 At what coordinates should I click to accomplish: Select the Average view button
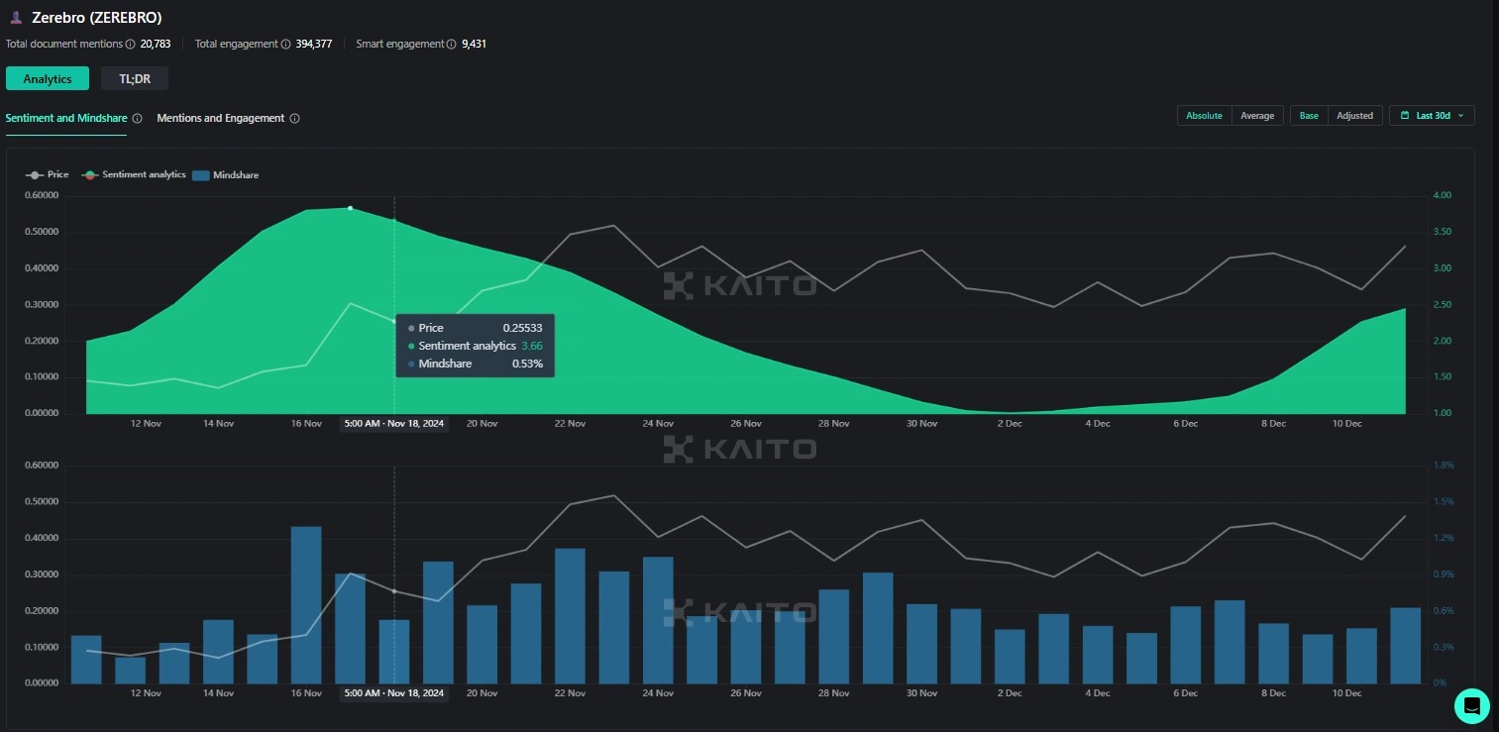point(1257,116)
